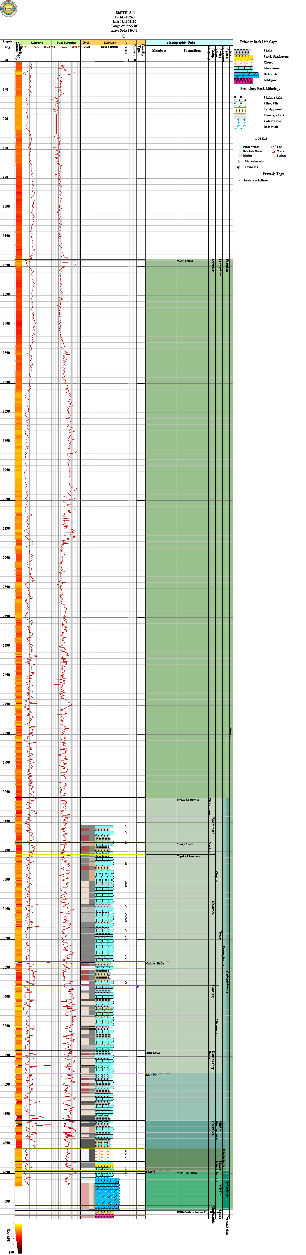This screenshot has width=306, height=1255.
Task: Select the Macrofossils symbol in the legend
Action: pos(239,161)
